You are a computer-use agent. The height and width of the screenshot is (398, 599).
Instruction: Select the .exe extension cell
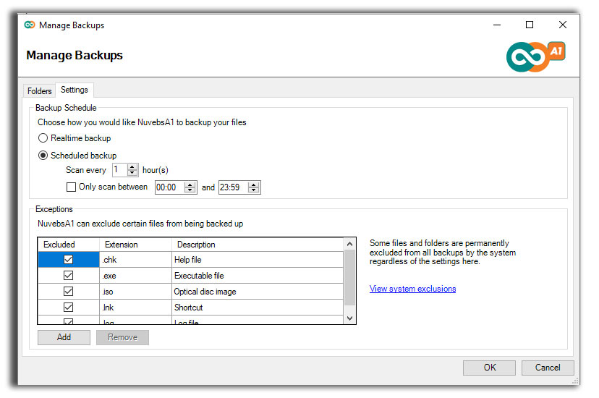point(135,276)
